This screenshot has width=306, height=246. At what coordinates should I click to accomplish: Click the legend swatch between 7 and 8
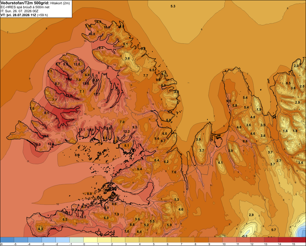188,240
